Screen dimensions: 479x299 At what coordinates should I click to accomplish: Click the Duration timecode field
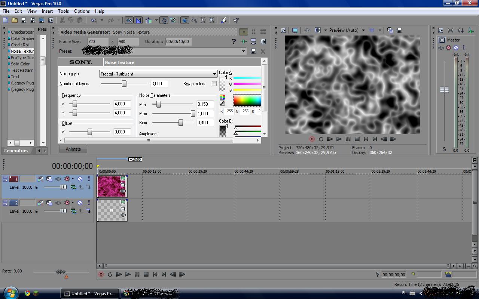tap(178, 41)
